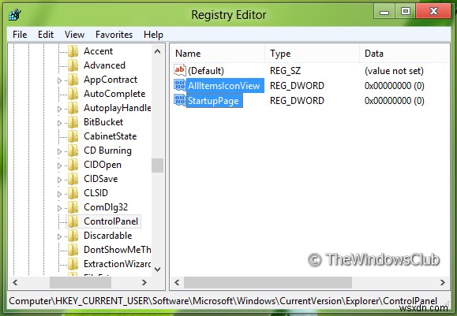Screen dimensions: 457x316
Task: Expand the AppContract key
Action: click(x=59, y=80)
